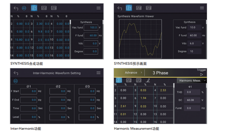Screen dimensions: 225x132
Task: Click the Advance menu chevron
Action: 141,73
